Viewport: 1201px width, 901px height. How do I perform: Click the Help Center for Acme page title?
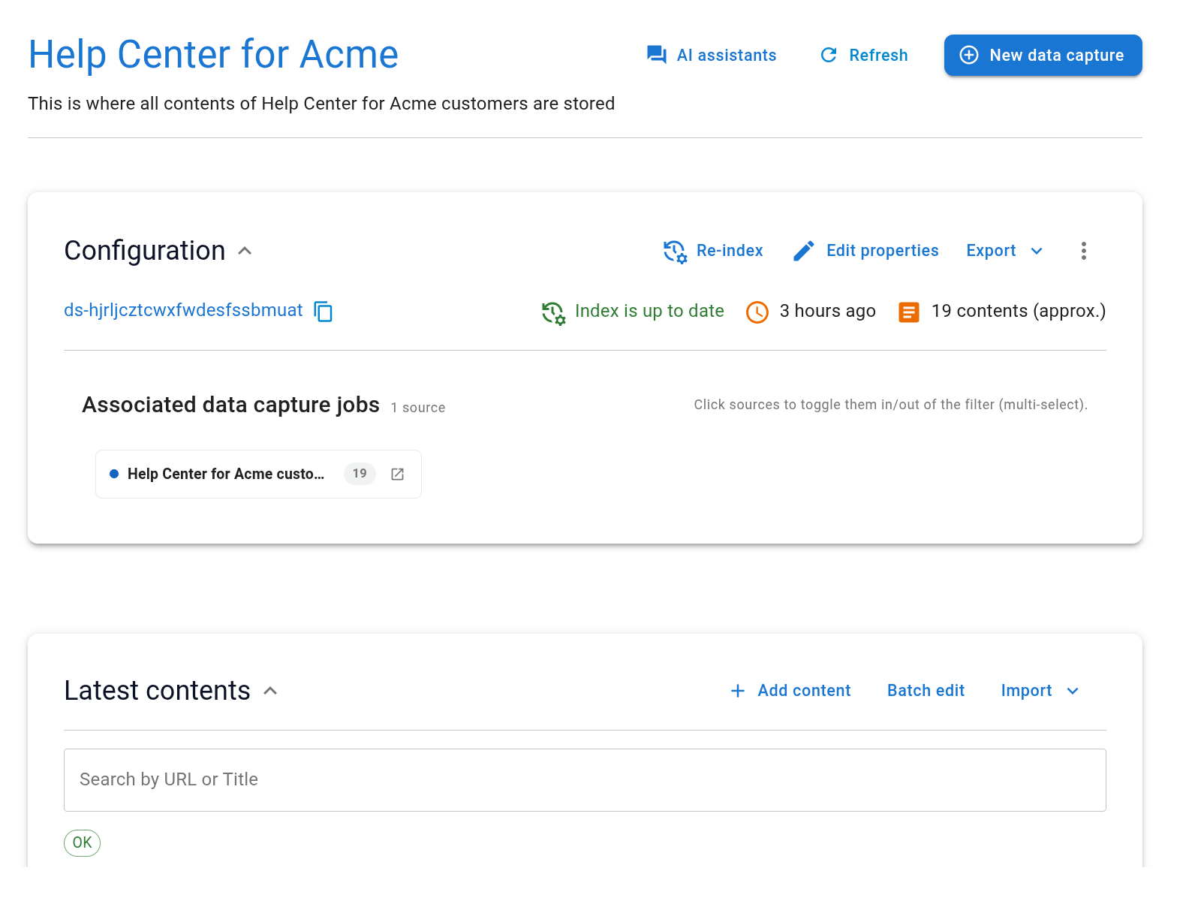point(213,55)
